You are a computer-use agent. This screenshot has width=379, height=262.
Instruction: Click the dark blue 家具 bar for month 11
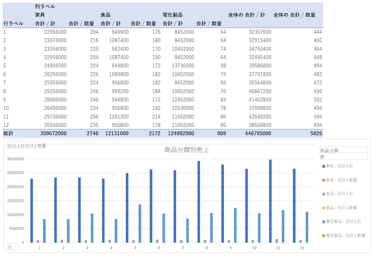270,201
